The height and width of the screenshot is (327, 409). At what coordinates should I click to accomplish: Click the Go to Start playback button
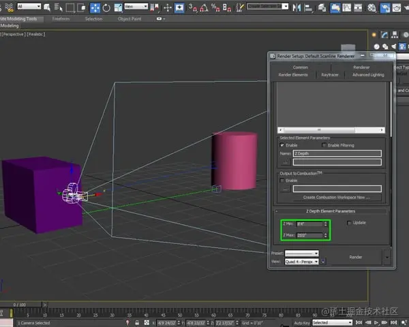pos(359,323)
